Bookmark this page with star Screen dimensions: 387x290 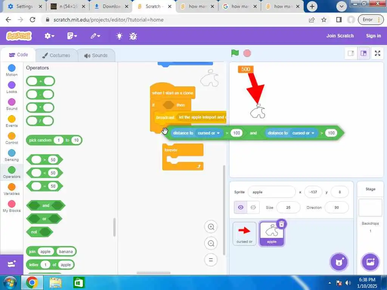point(324,20)
